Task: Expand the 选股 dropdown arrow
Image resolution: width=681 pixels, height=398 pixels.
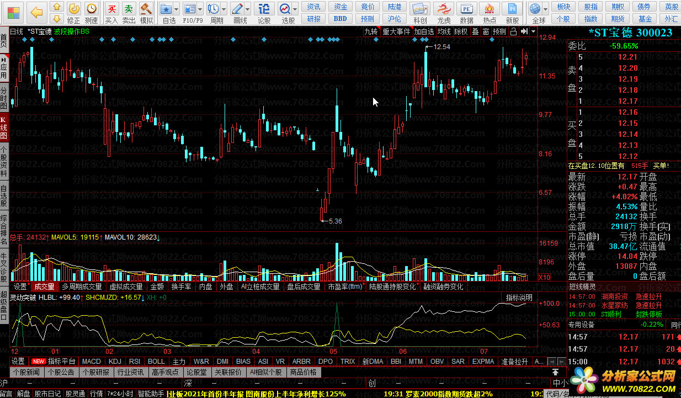Action: pyautogui.click(x=295, y=9)
